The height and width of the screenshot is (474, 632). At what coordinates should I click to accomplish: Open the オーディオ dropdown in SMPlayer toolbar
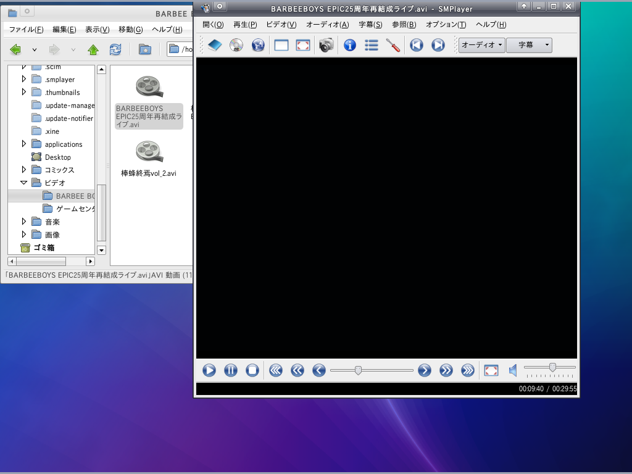point(482,45)
